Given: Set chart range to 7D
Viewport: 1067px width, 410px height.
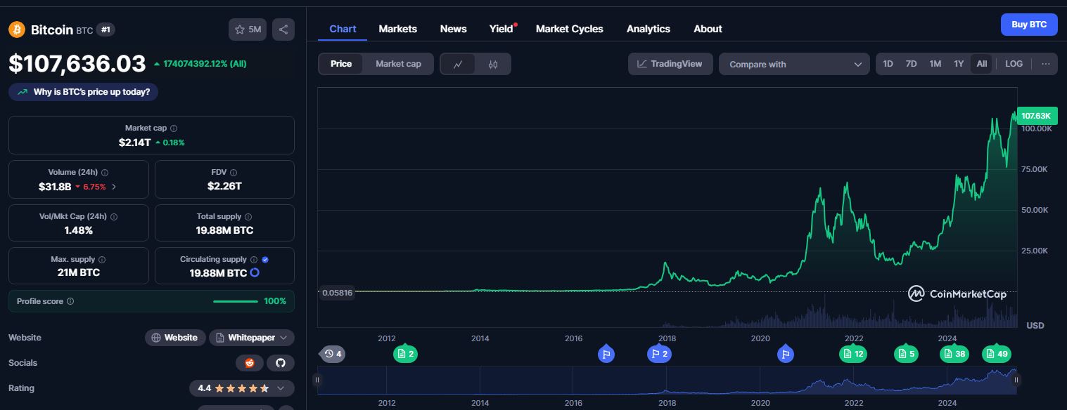Looking at the screenshot, I should pos(912,64).
